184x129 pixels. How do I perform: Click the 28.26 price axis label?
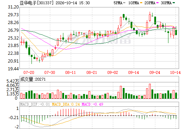click(13, 23)
